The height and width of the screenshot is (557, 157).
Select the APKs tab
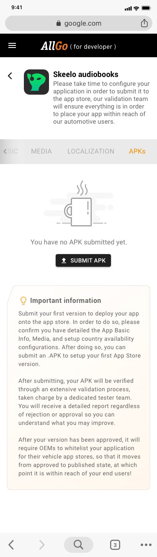[137, 151]
